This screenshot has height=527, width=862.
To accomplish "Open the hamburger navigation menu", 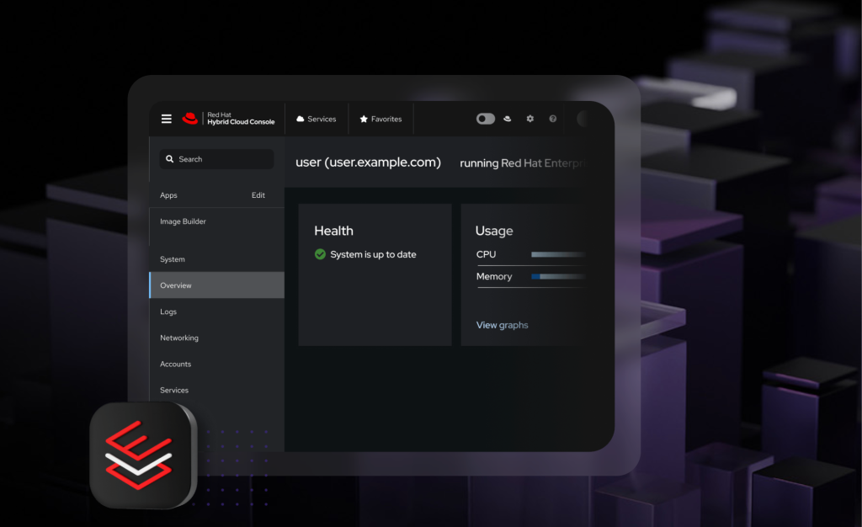I will pos(166,119).
